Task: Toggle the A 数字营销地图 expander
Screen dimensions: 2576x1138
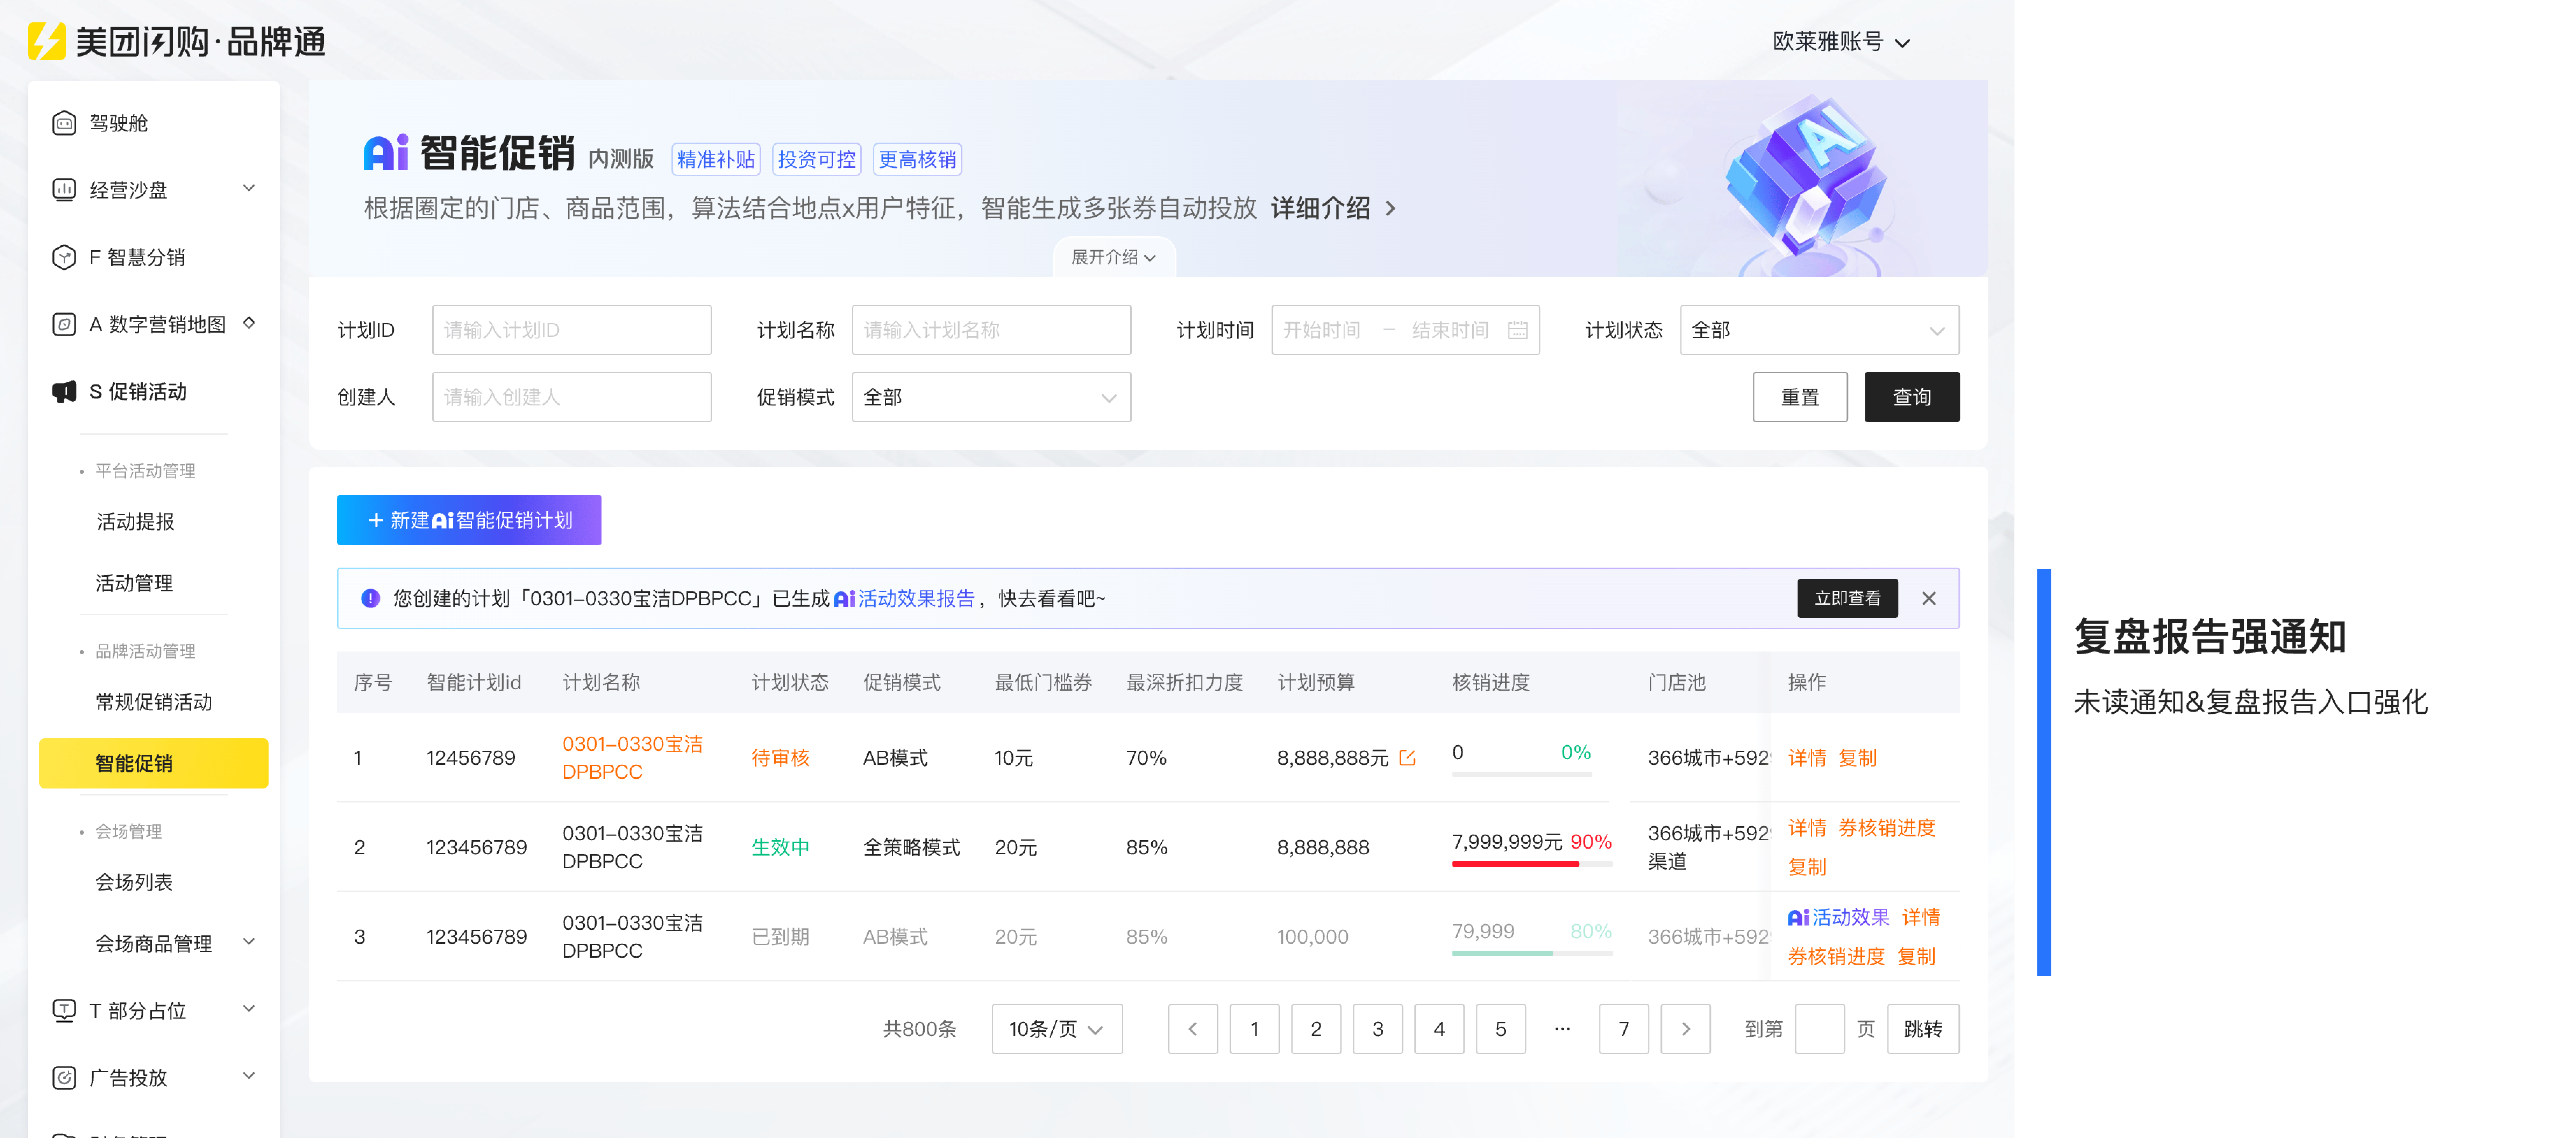Action: click(249, 323)
